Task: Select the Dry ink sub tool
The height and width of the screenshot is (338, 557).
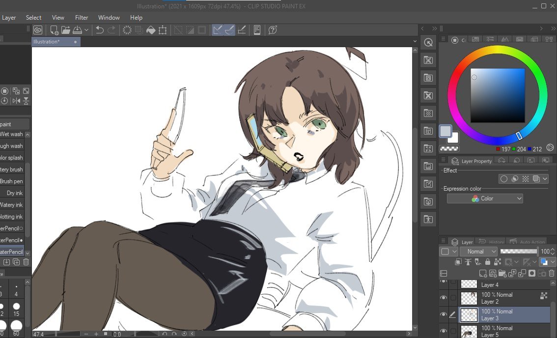Action: (12, 193)
